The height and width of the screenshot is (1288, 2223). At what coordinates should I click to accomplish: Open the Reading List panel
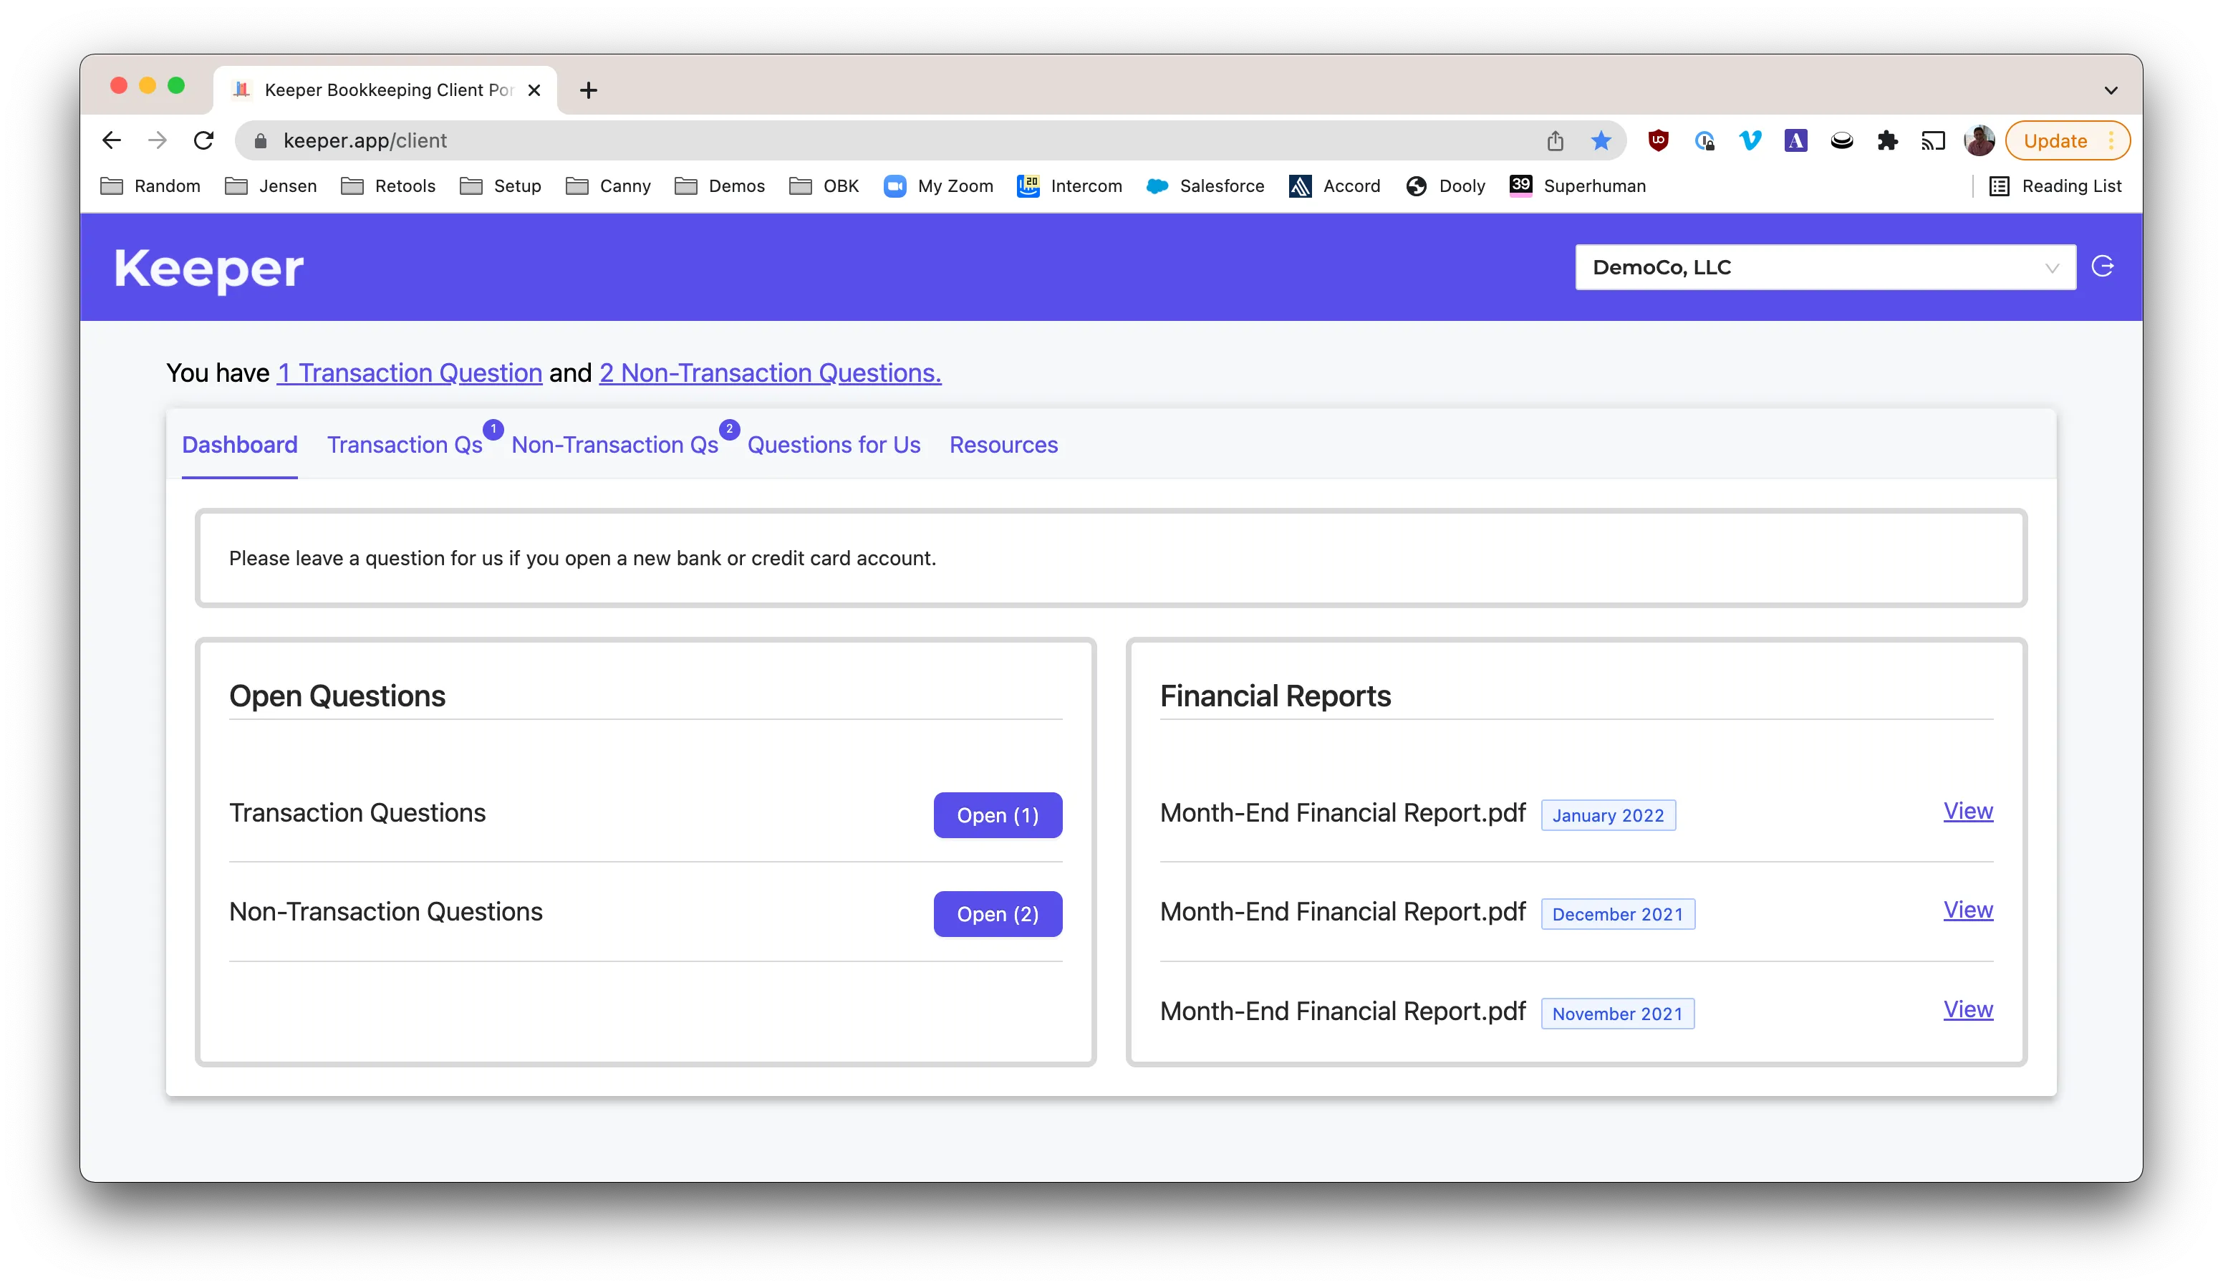point(2055,186)
